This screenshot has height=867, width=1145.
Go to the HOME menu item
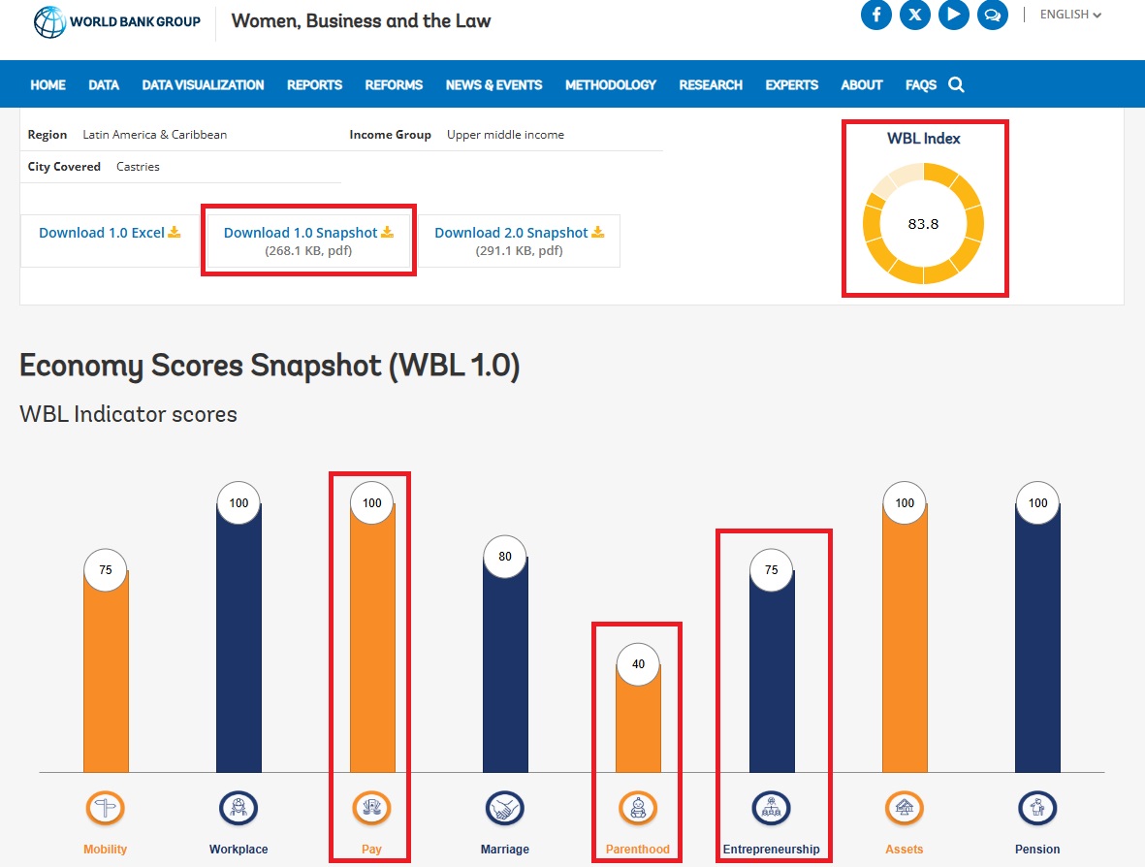click(x=48, y=84)
